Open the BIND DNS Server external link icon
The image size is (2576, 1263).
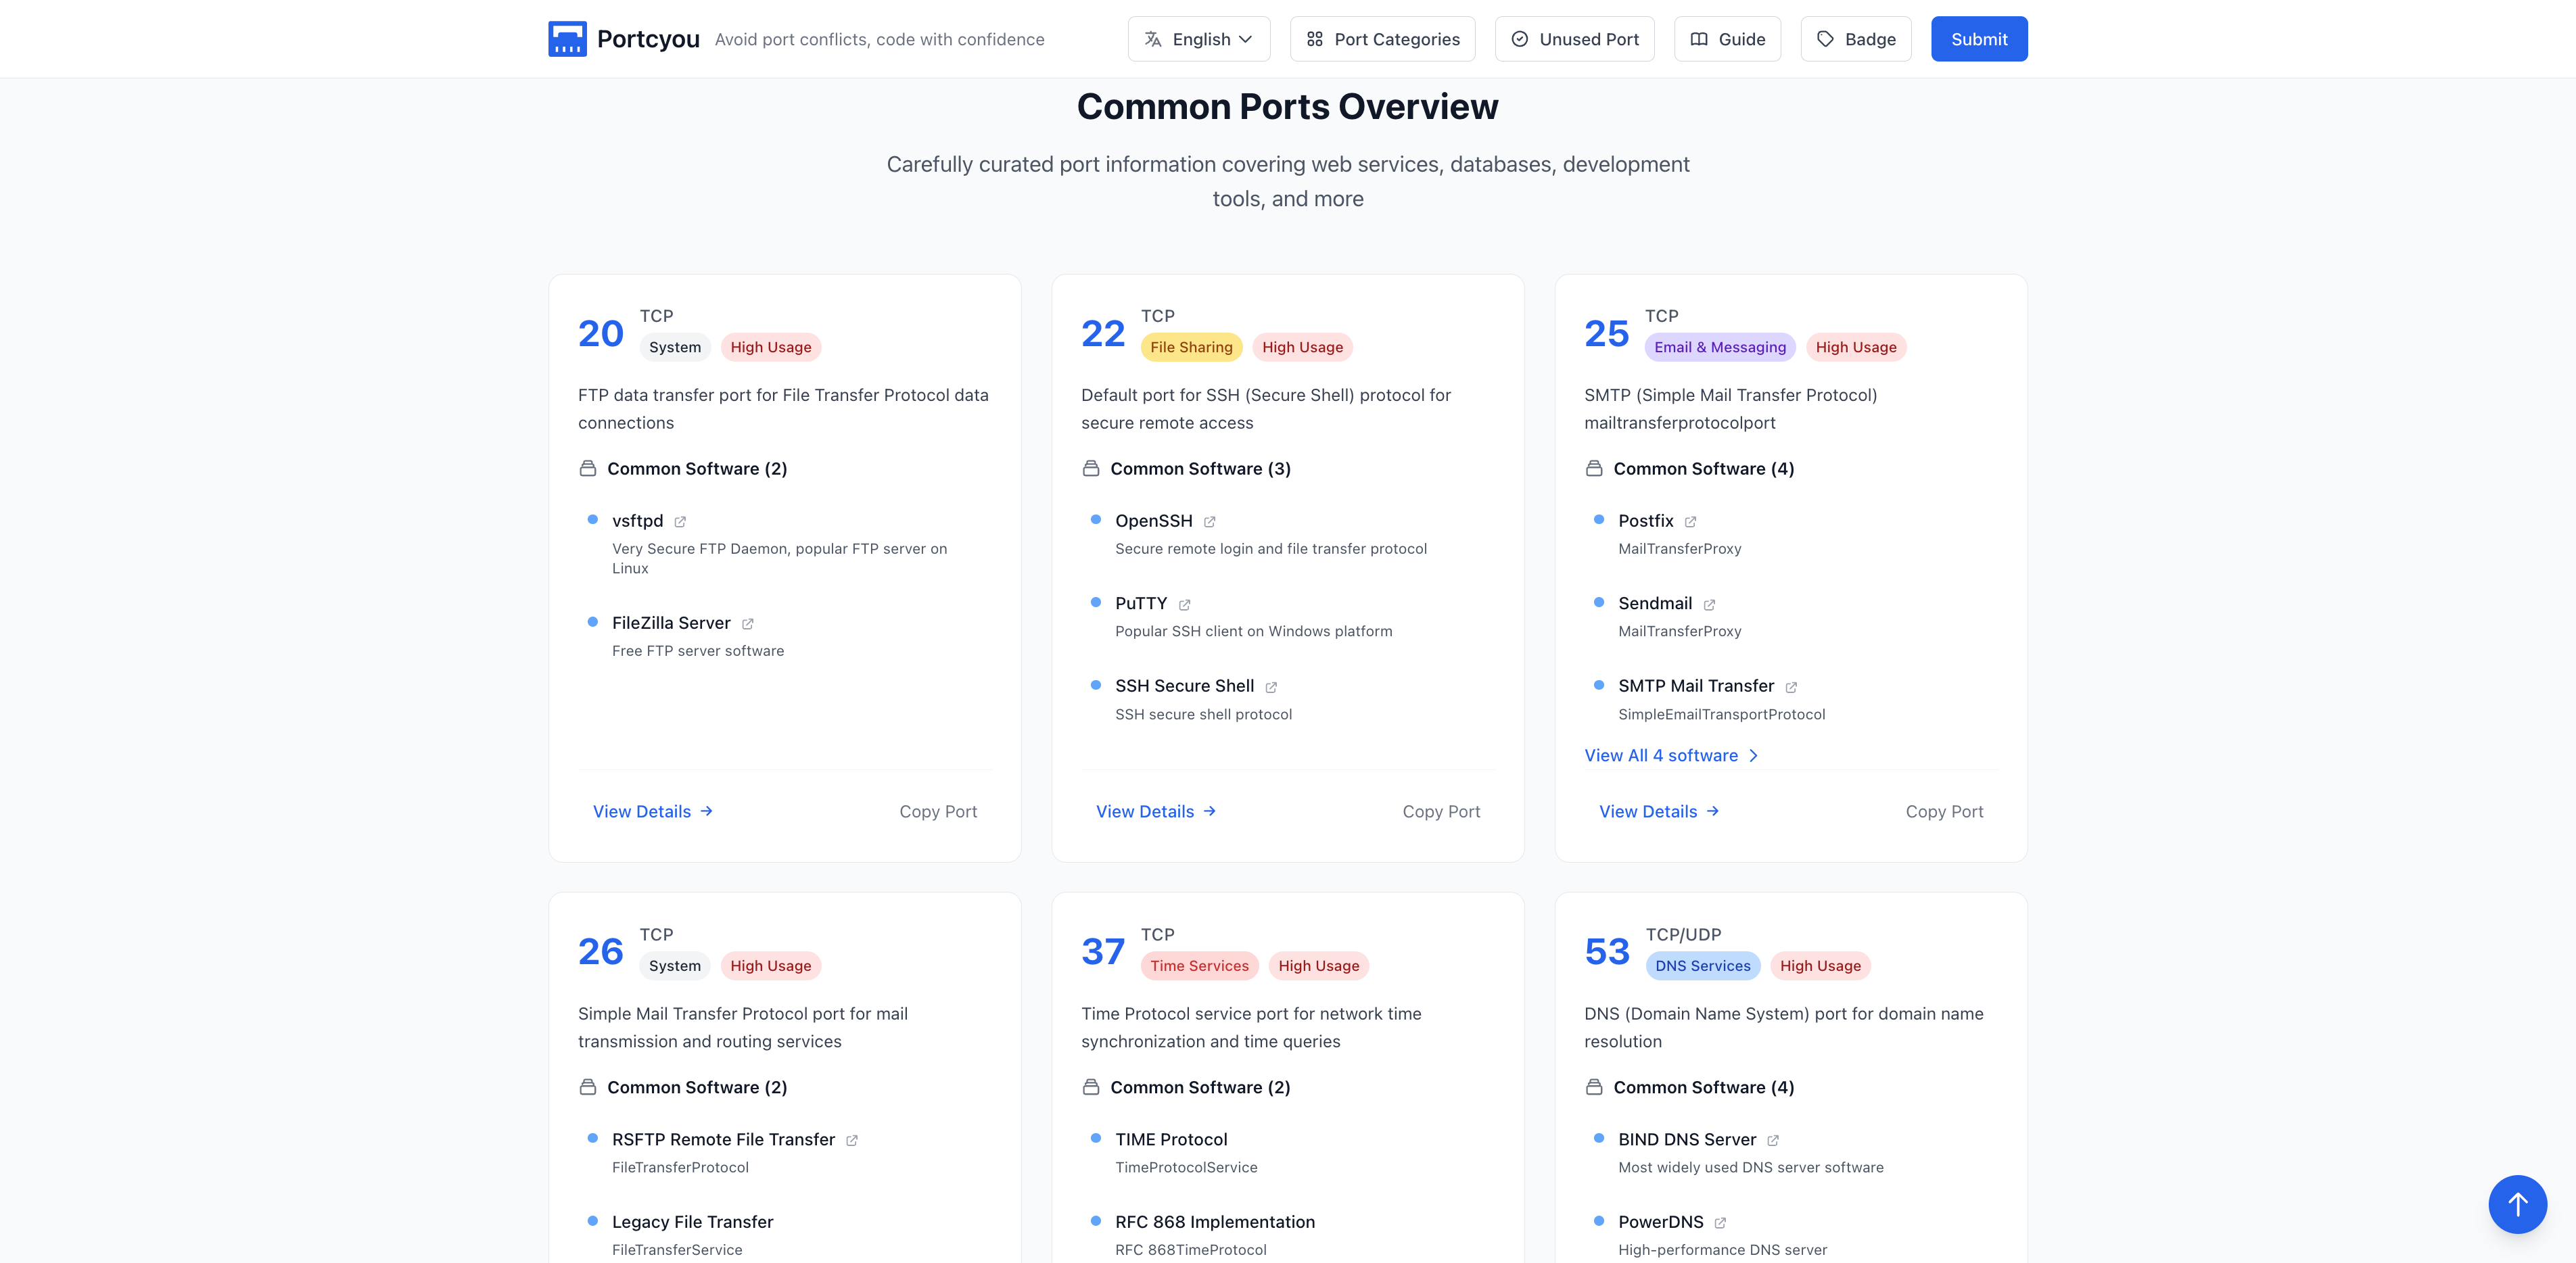(1772, 1141)
